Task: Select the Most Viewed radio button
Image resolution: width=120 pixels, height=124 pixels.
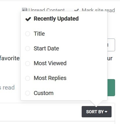Action: [28, 63]
